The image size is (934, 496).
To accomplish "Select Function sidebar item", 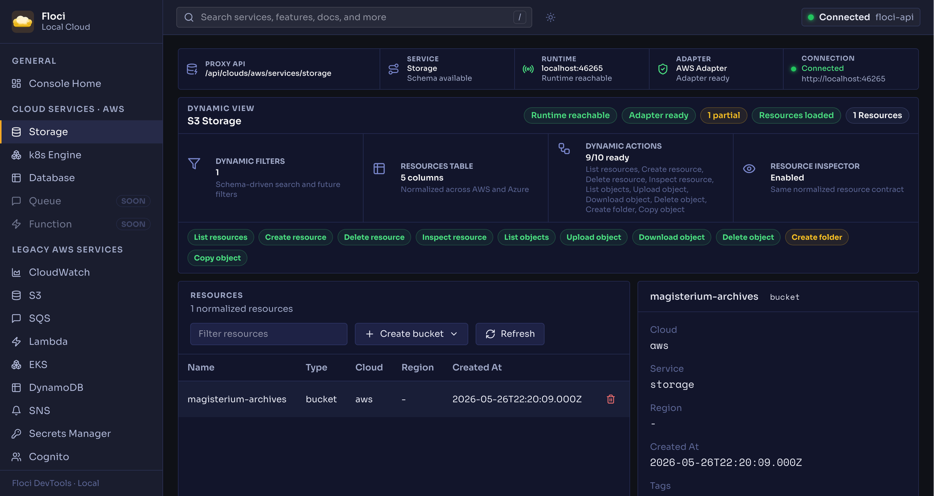I will tap(81, 224).
